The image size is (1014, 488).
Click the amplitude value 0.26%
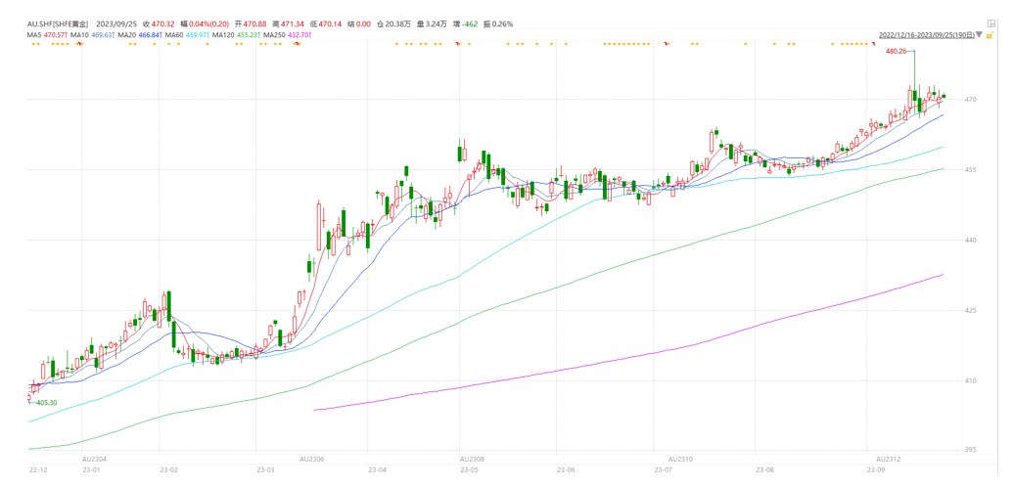point(502,23)
